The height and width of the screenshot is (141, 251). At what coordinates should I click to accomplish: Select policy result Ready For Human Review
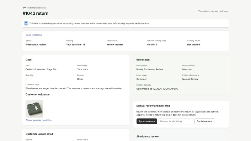(x=150, y=69)
